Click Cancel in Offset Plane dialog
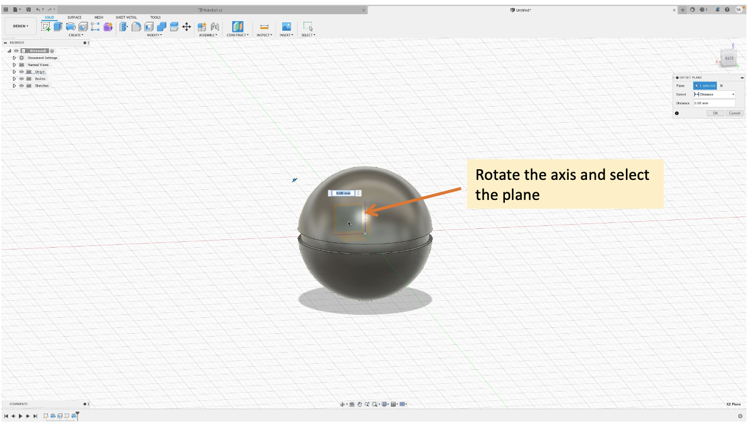 pos(735,113)
